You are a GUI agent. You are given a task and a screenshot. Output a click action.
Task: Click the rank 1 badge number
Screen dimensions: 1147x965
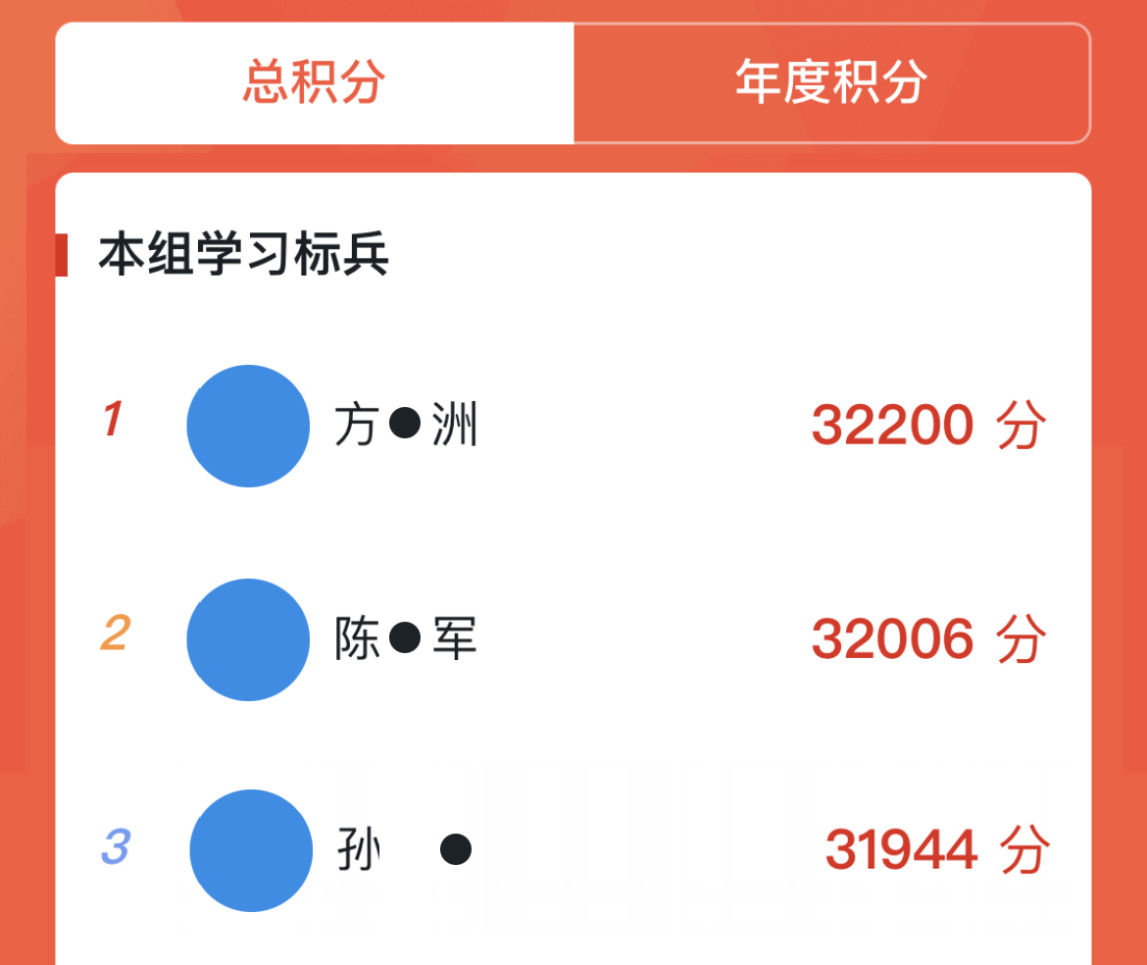(113, 420)
